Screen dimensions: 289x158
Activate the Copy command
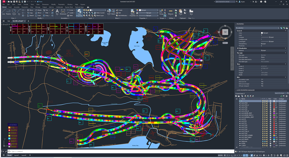[x=30, y=13]
